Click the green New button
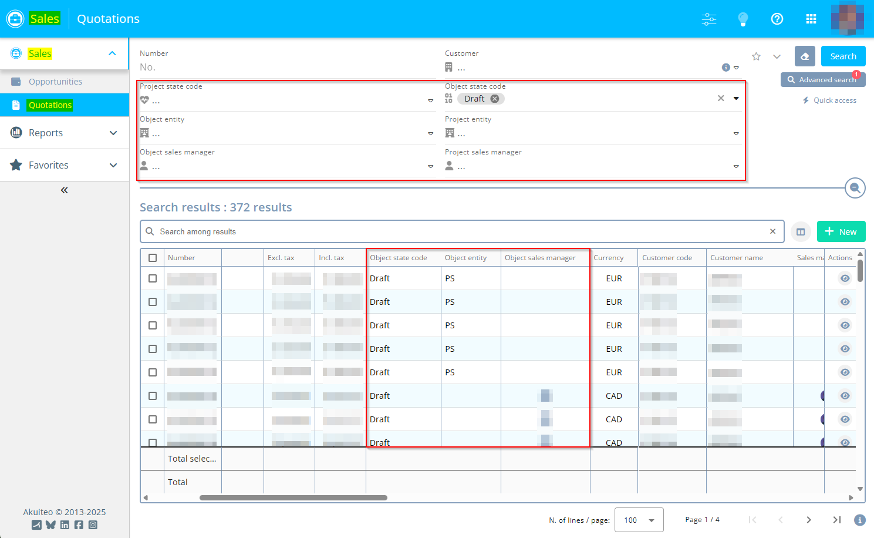Image resolution: width=874 pixels, height=538 pixels. point(841,232)
